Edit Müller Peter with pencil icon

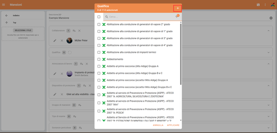55,41
